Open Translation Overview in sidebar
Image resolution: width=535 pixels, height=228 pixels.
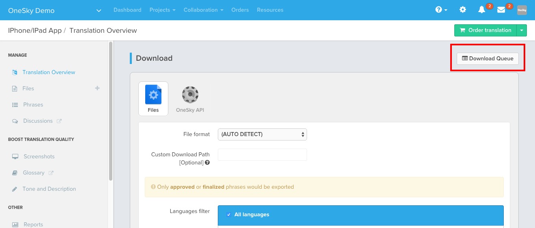pyautogui.click(x=49, y=72)
